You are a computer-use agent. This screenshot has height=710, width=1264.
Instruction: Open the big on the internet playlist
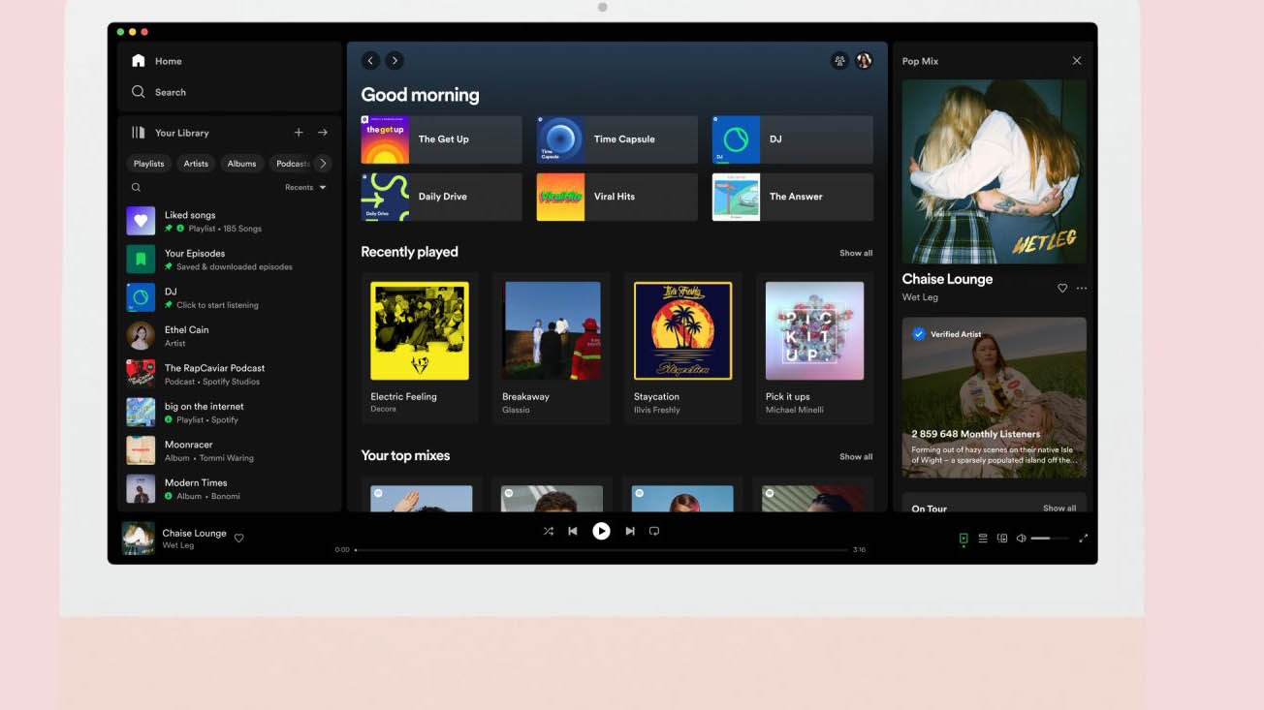229,413
